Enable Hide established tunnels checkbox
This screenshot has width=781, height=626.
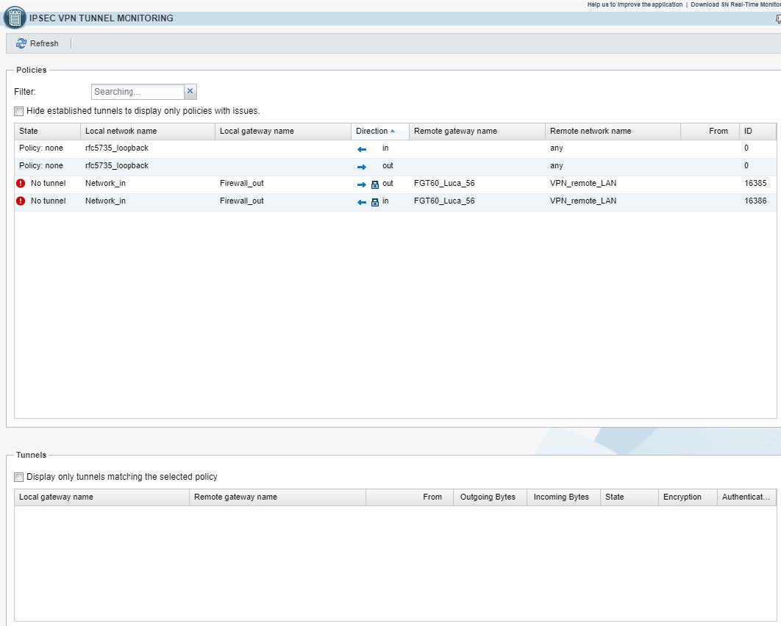(x=19, y=112)
